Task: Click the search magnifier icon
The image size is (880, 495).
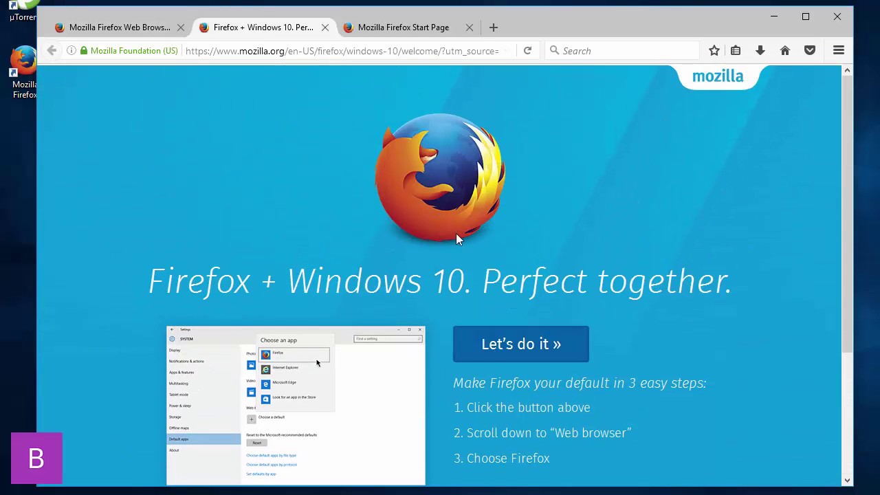Action: pos(554,50)
